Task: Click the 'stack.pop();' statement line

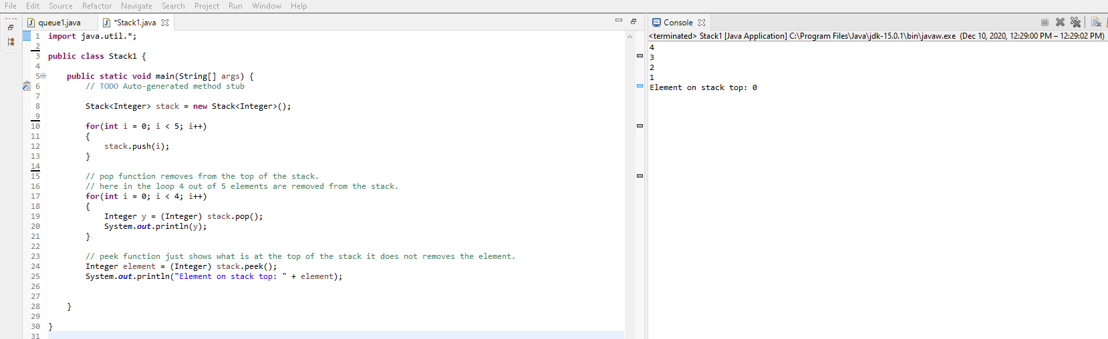Action: click(184, 216)
